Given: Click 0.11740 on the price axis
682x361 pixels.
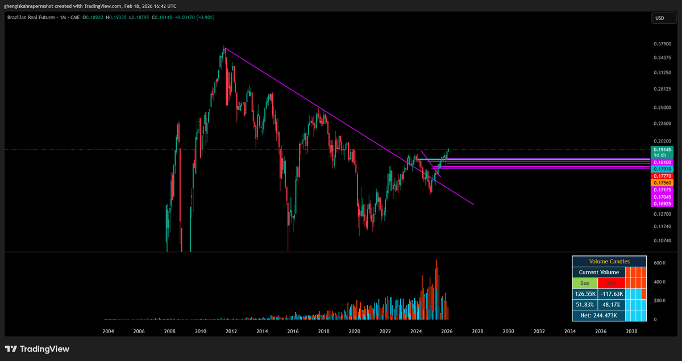Looking at the screenshot, I should tap(663, 226).
